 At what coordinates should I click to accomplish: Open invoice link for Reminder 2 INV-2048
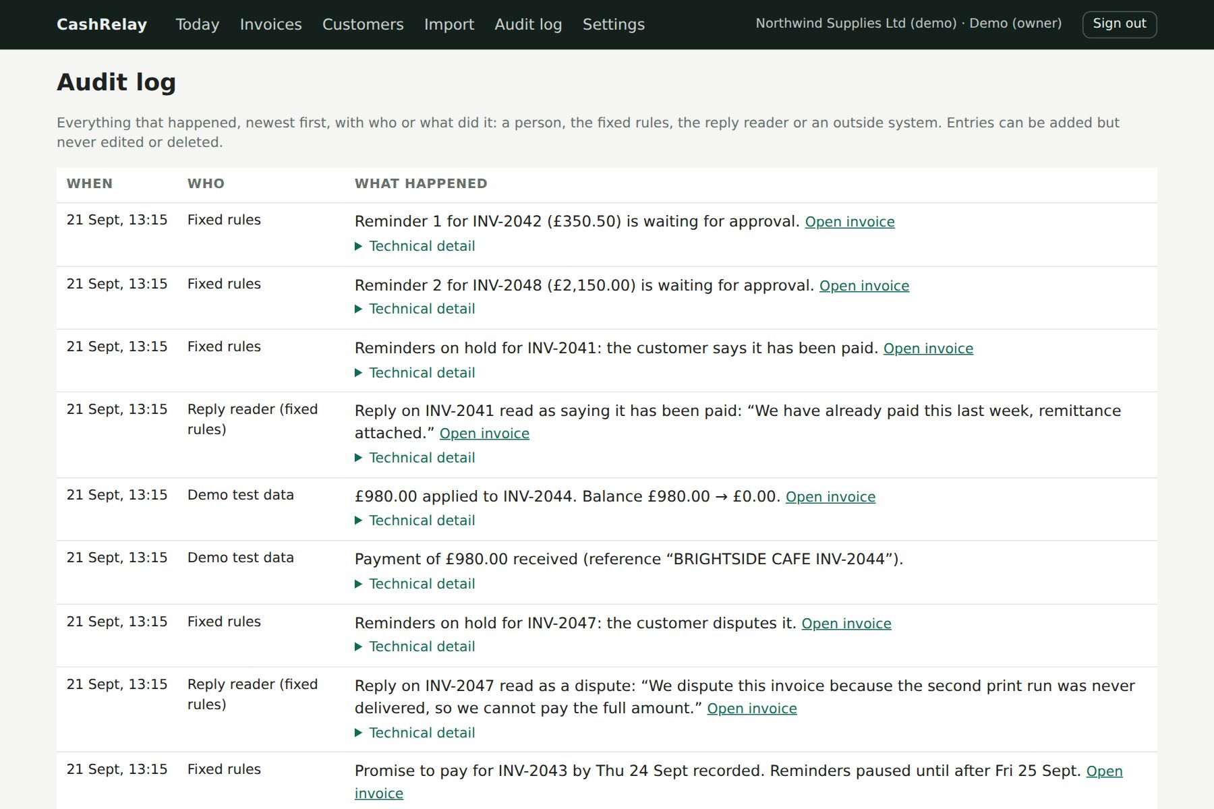coord(864,286)
